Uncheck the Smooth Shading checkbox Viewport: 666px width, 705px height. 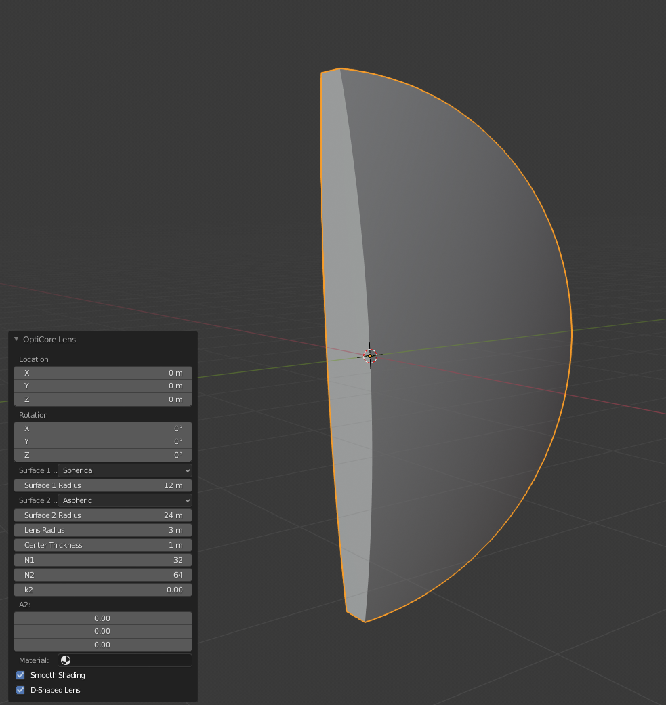pyautogui.click(x=20, y=675)
